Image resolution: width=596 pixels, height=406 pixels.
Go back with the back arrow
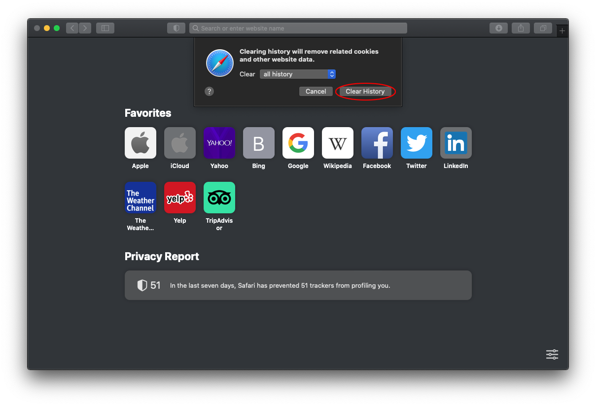[72, 28]
